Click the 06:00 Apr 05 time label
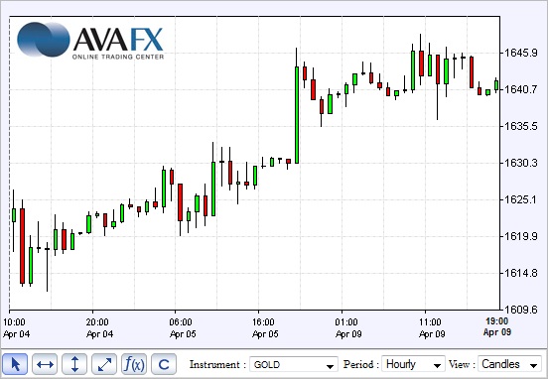This screenshot has width=548, height=379. pos(183,328)
